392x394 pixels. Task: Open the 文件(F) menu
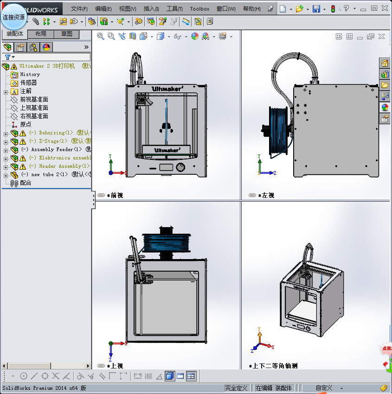(x=79, y=9)
